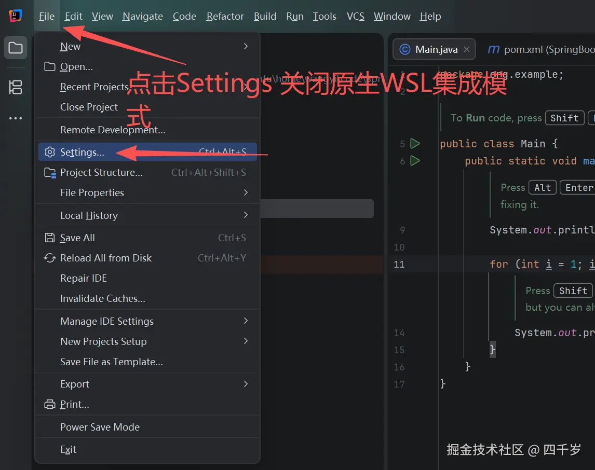Click the IntelliJ IDEA logo
The image size is (595, 470).
point(15,16)
